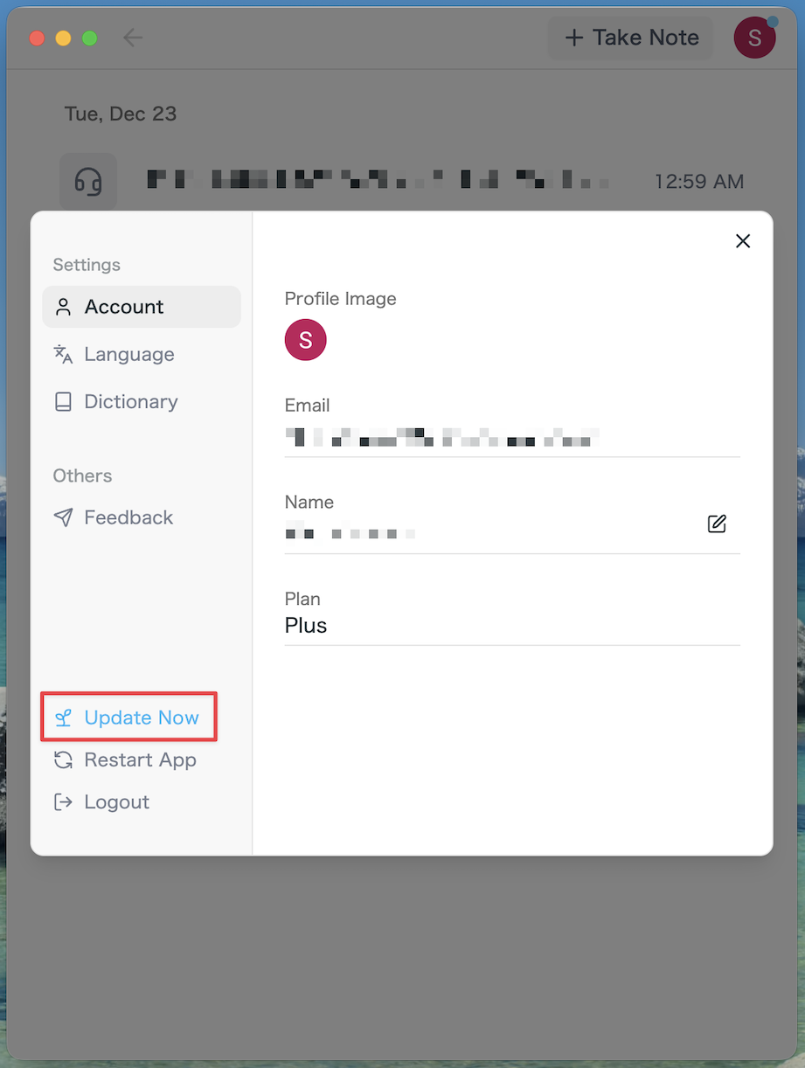
Task: Edit the Name field using the pencil icon
Action: (716, 524)
